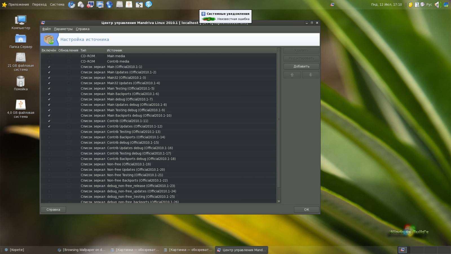Click the Рус keyboard layout indicator

(x=429, y=5)
